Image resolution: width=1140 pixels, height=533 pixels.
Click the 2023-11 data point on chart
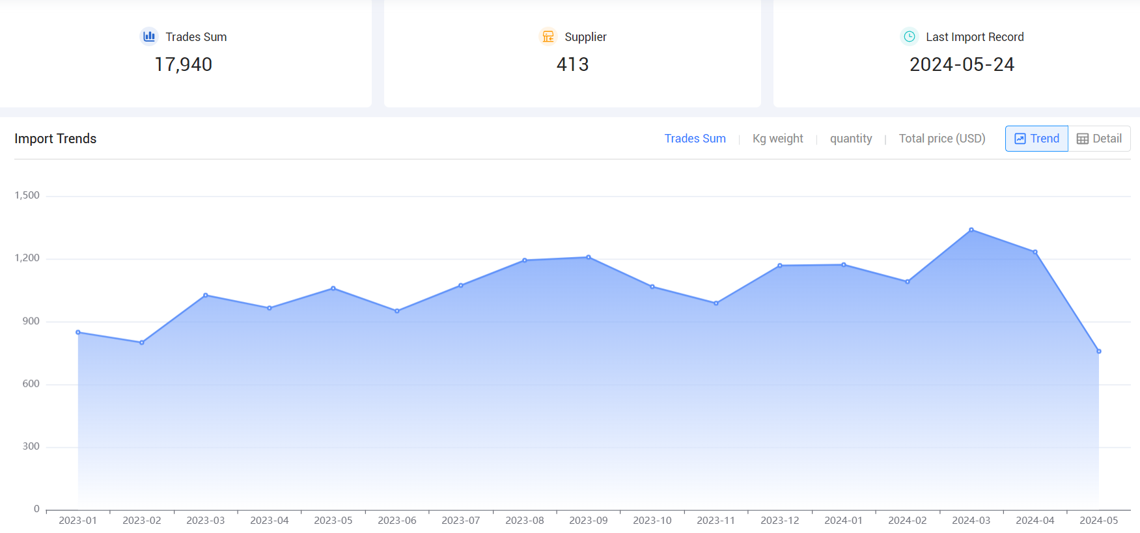pos(716,303)
